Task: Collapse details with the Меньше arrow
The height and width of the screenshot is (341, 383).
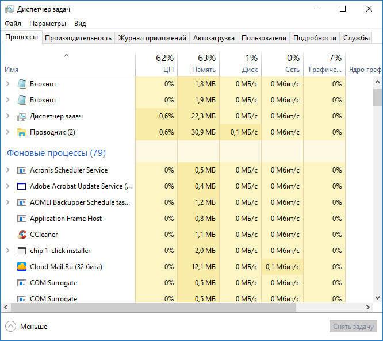Action: (11, 326)
